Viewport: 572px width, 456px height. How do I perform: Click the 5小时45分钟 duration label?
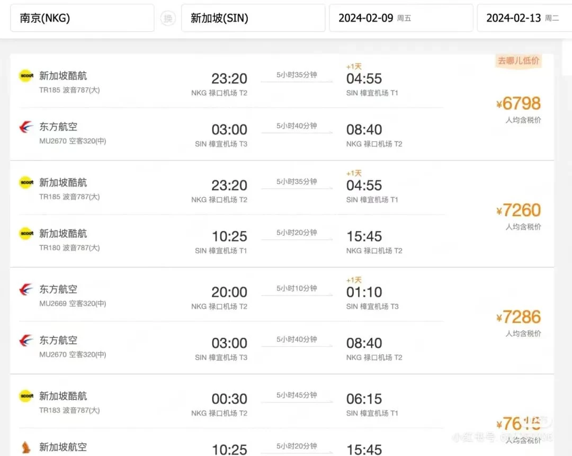coord(297,395)
